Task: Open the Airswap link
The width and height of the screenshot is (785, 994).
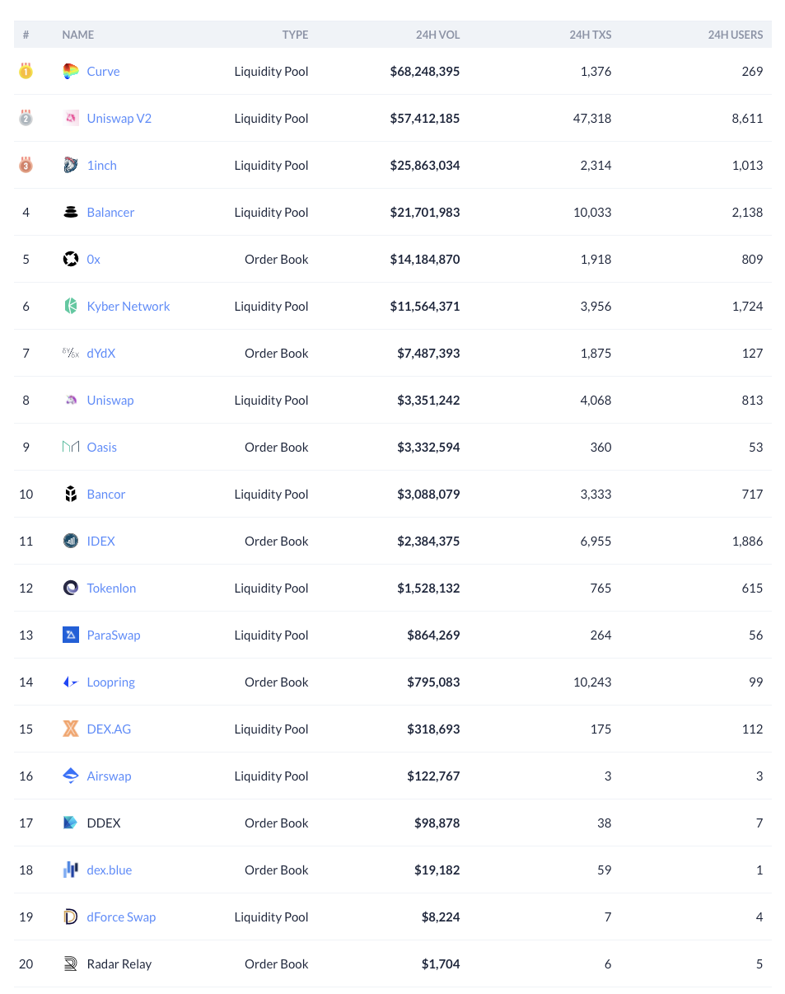Action: point(109,776)
